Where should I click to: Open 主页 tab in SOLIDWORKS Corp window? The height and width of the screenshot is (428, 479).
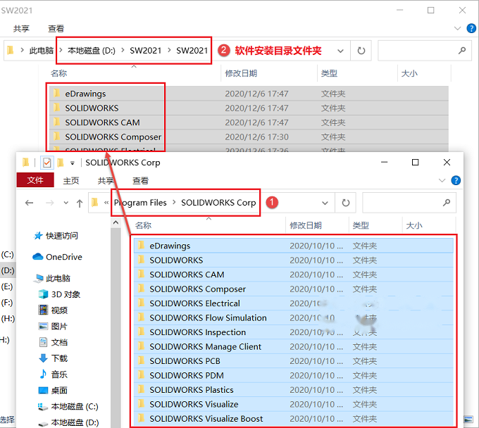click(x=71, y=181)
